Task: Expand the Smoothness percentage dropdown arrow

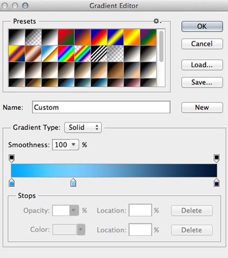Action: (73, 145)
